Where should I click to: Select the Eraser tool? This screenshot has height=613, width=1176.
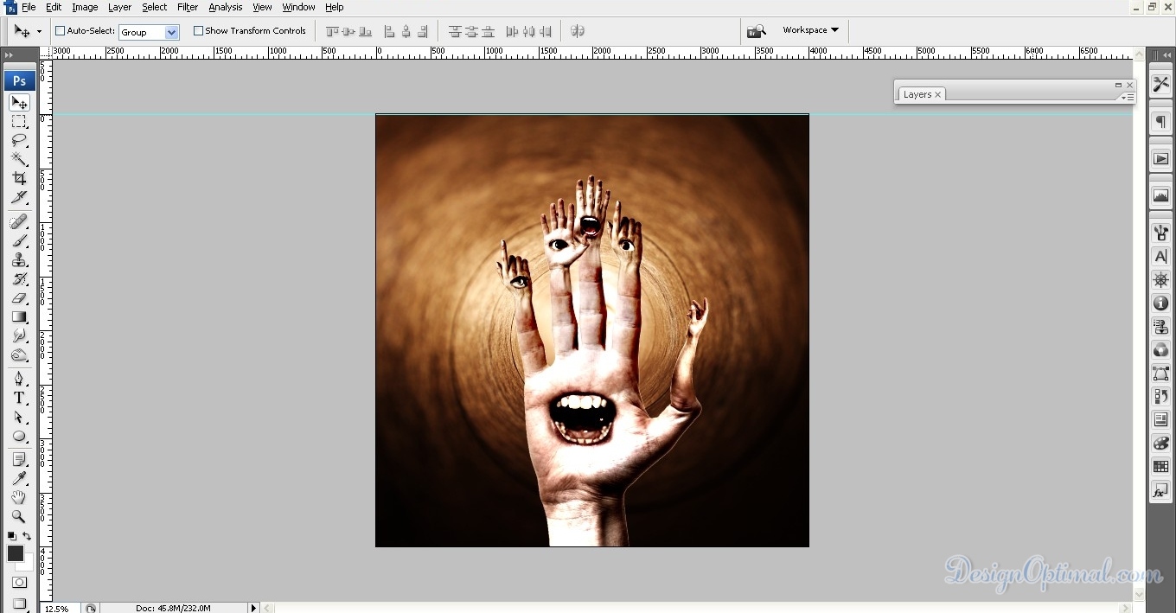(19, 298)
